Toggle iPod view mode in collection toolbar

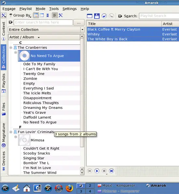(x=48, y=15)
